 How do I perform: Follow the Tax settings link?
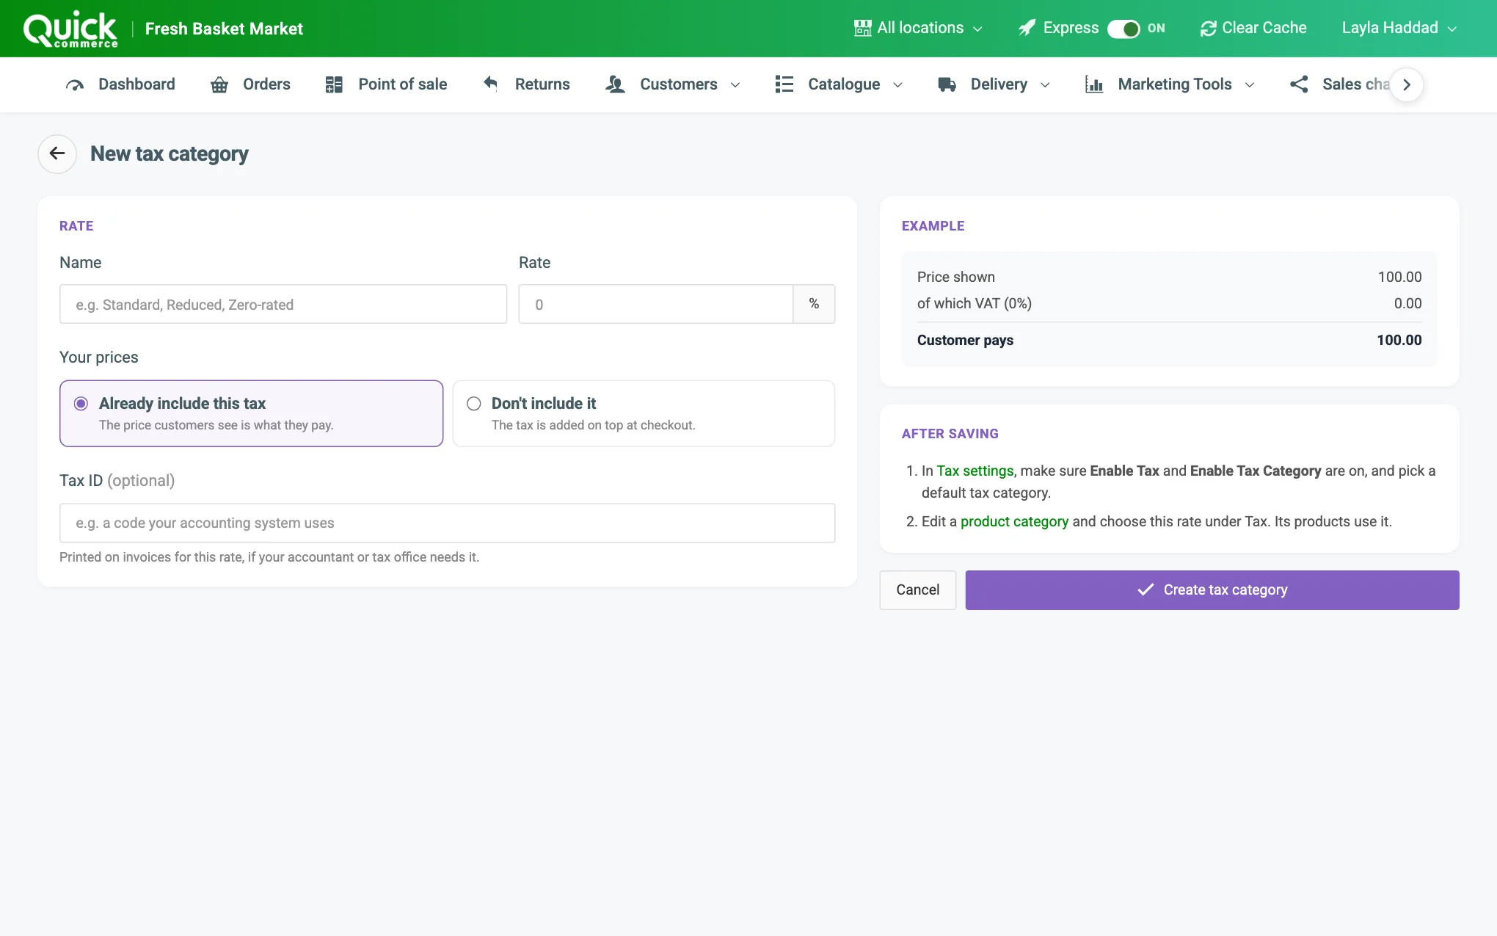975,471
